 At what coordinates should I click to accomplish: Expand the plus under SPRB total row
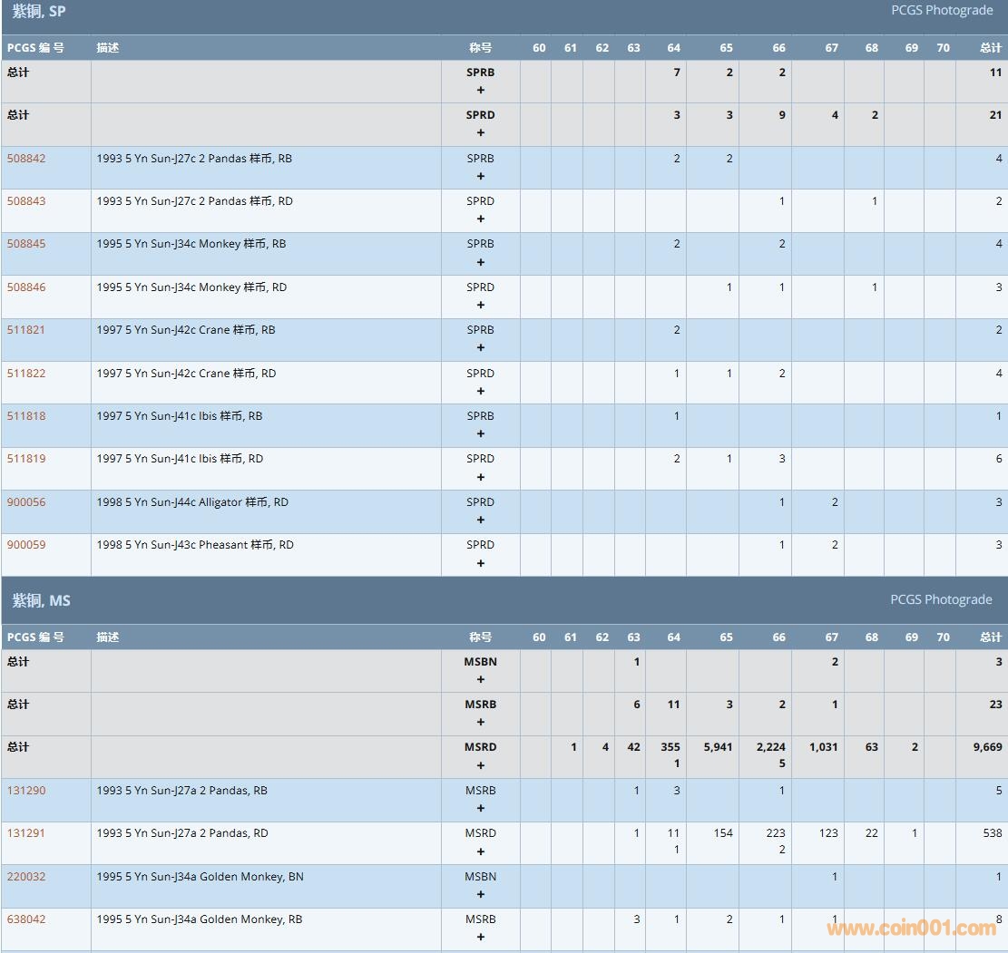click(481, 90)
